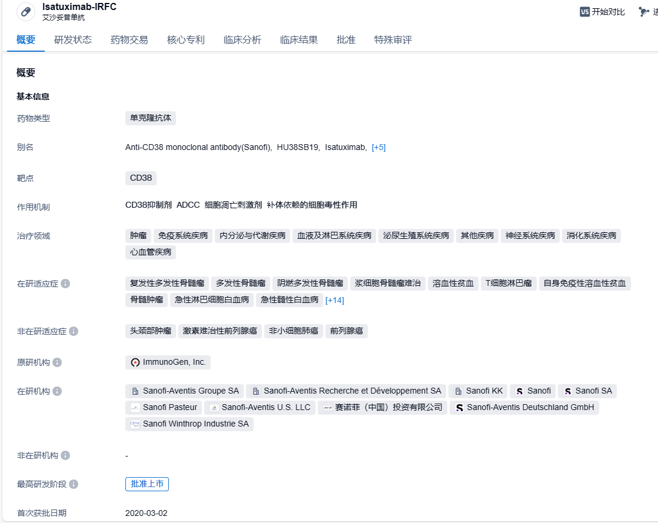Select the 特殊审评 tab

point(393,40)
